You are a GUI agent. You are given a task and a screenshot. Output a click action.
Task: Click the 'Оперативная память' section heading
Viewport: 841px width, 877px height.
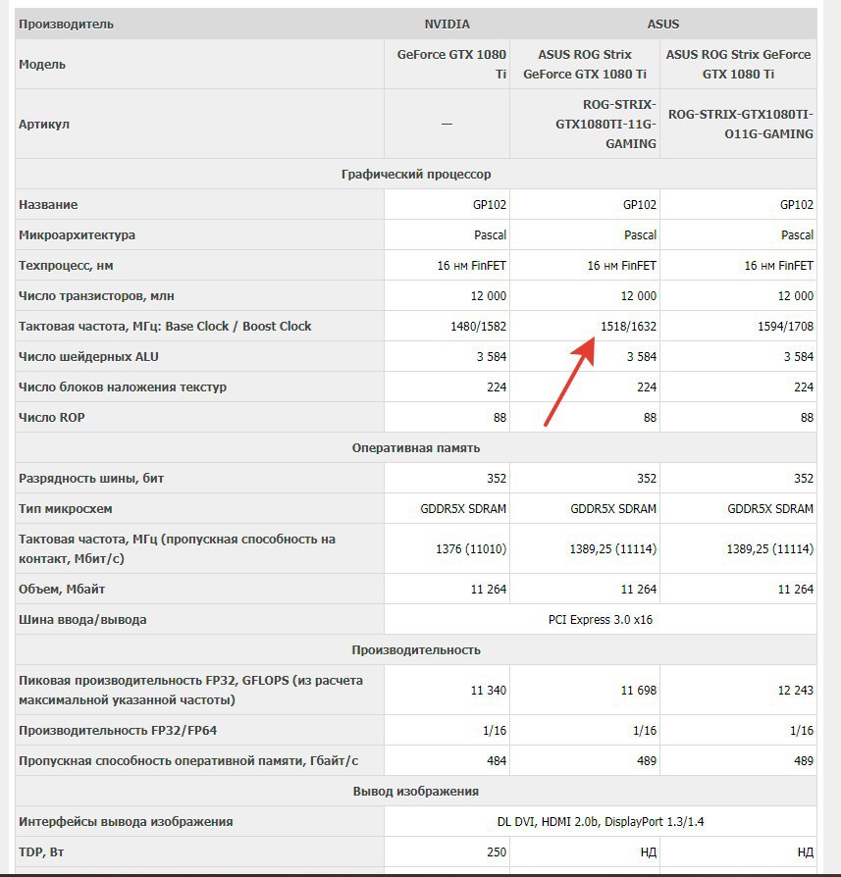416,448
